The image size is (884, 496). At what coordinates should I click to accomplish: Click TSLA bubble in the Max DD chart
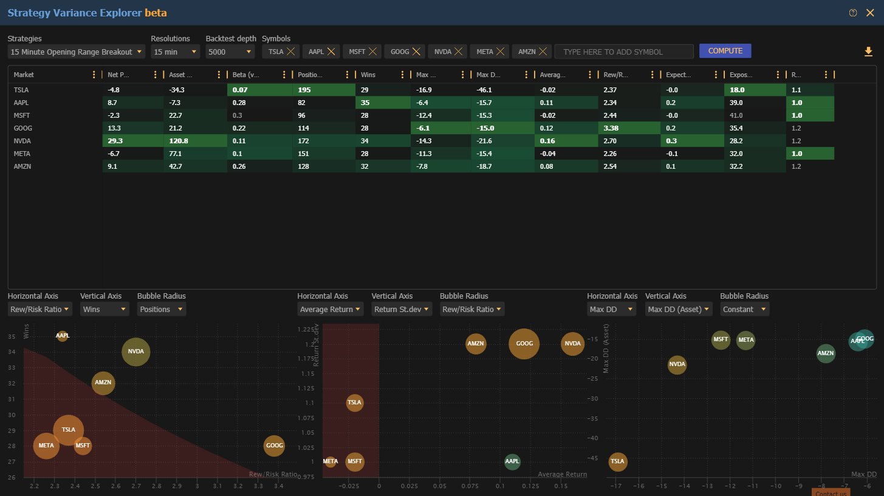[617, 461]
